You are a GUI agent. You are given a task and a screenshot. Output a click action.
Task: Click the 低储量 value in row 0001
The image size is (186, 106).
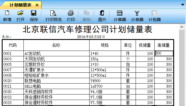[145, 53]
